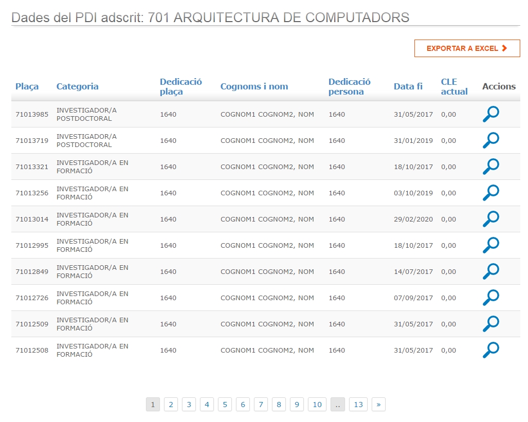The height and width of the screenshot is (422, 528).
Task: Sort by Cognoms i nom header
Action: coord(254,86)
